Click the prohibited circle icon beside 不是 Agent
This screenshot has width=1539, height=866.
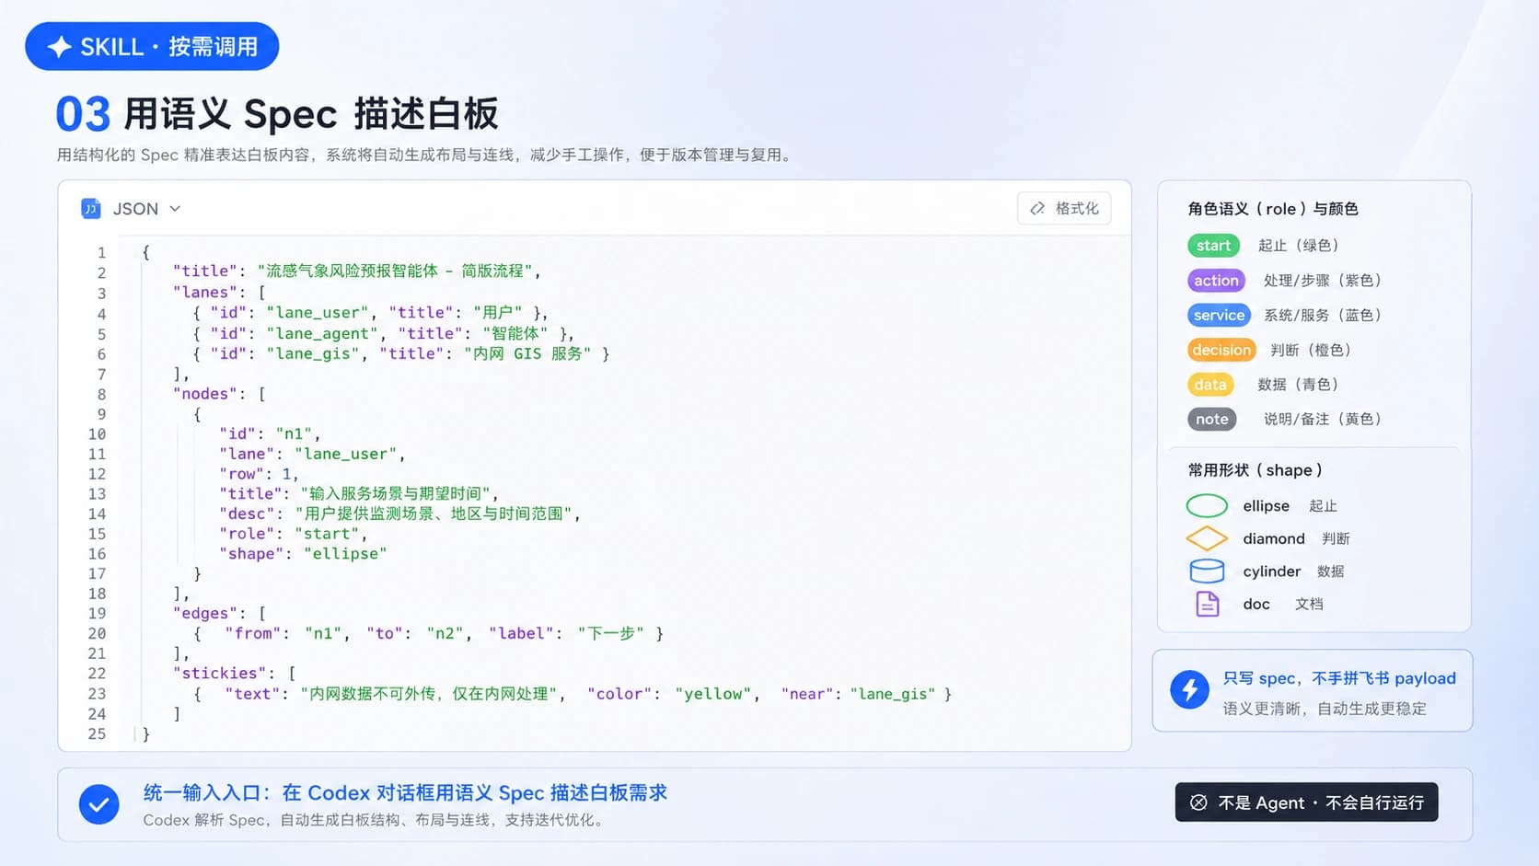click(x=1198, y=802)
